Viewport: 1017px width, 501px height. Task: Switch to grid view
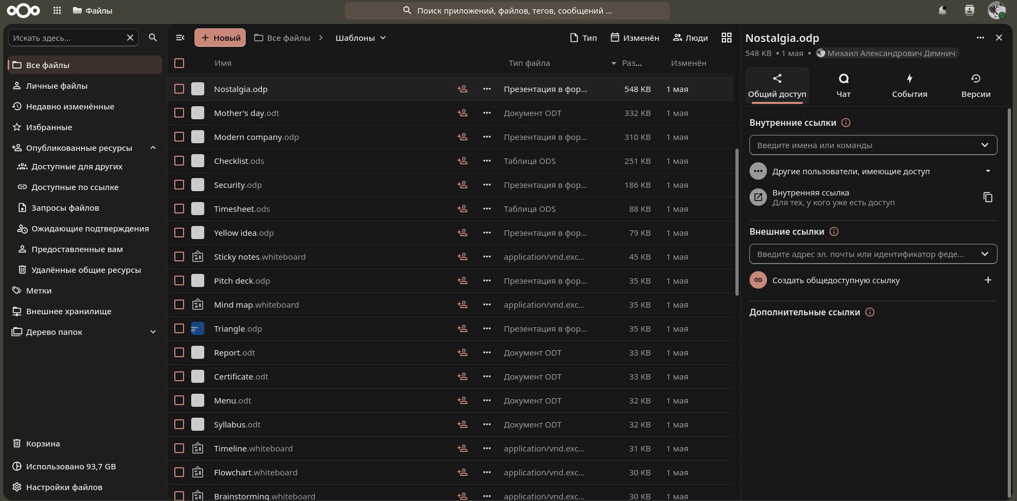(x=727, y=38)
